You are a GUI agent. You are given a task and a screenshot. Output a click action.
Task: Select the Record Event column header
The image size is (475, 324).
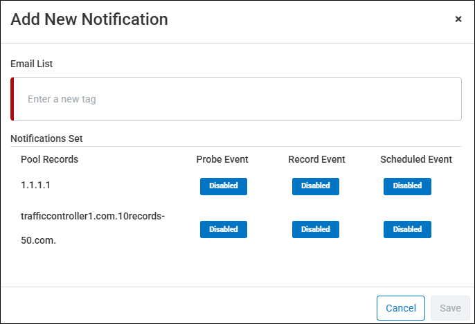click(x=316, y=159)
